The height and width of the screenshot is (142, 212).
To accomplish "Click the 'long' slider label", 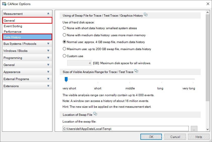I will (160, 88).
